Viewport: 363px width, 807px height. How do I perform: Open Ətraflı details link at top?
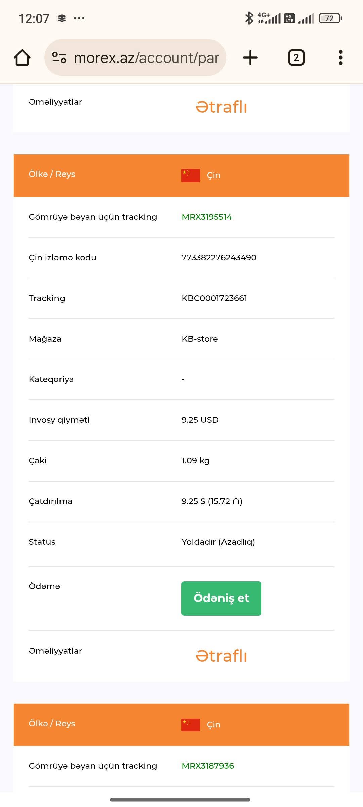click(221, 107)
